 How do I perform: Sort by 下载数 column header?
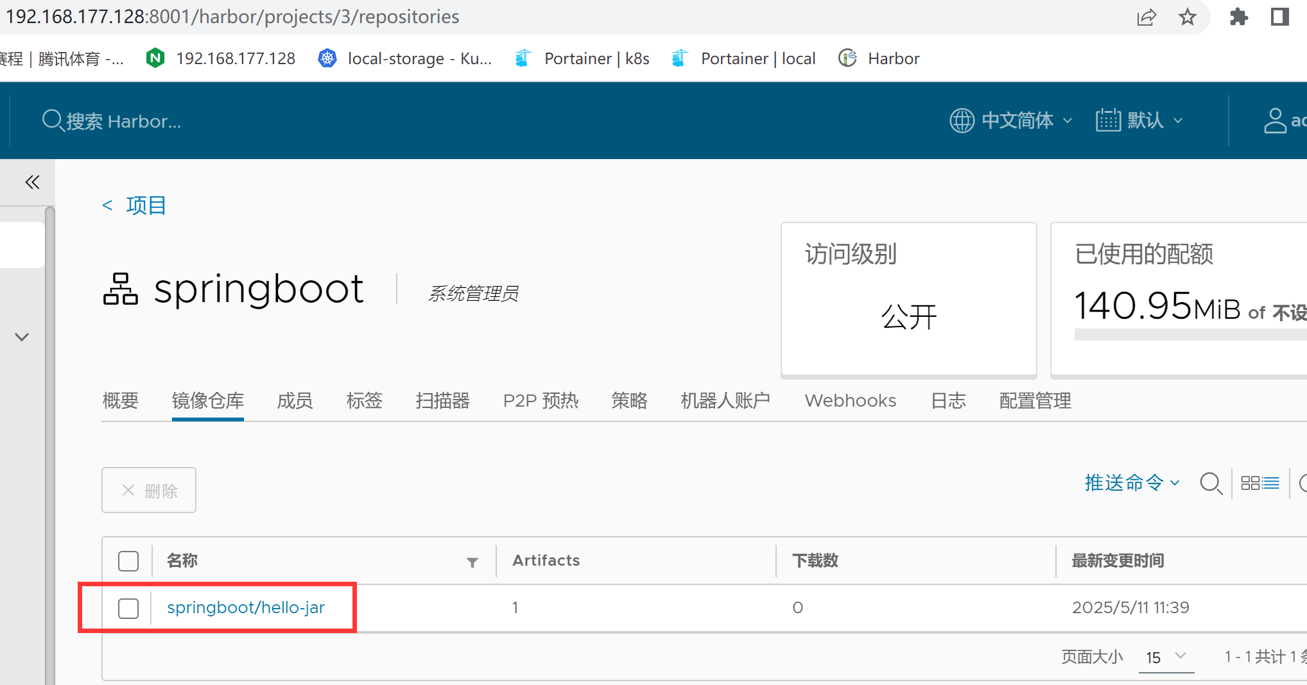pos(815,561)
